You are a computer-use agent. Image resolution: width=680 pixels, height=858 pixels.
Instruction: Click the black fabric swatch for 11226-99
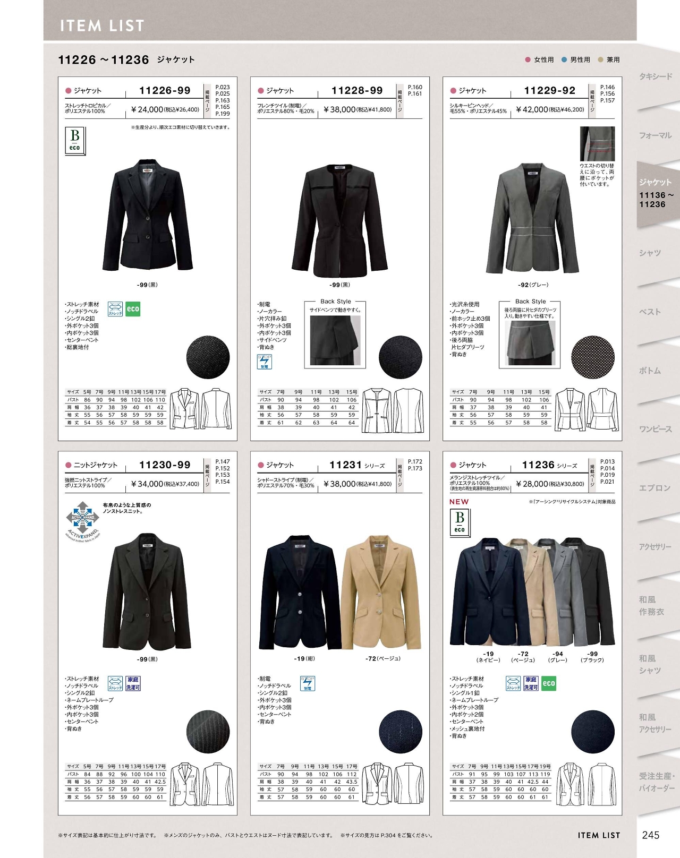tap(208, 357)
